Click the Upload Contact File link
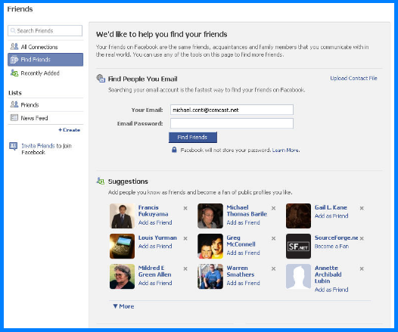This screenshot has height=332, width=398. pos(353,78)
